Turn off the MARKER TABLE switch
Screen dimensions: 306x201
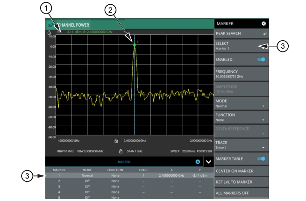[x=262, y=158]
